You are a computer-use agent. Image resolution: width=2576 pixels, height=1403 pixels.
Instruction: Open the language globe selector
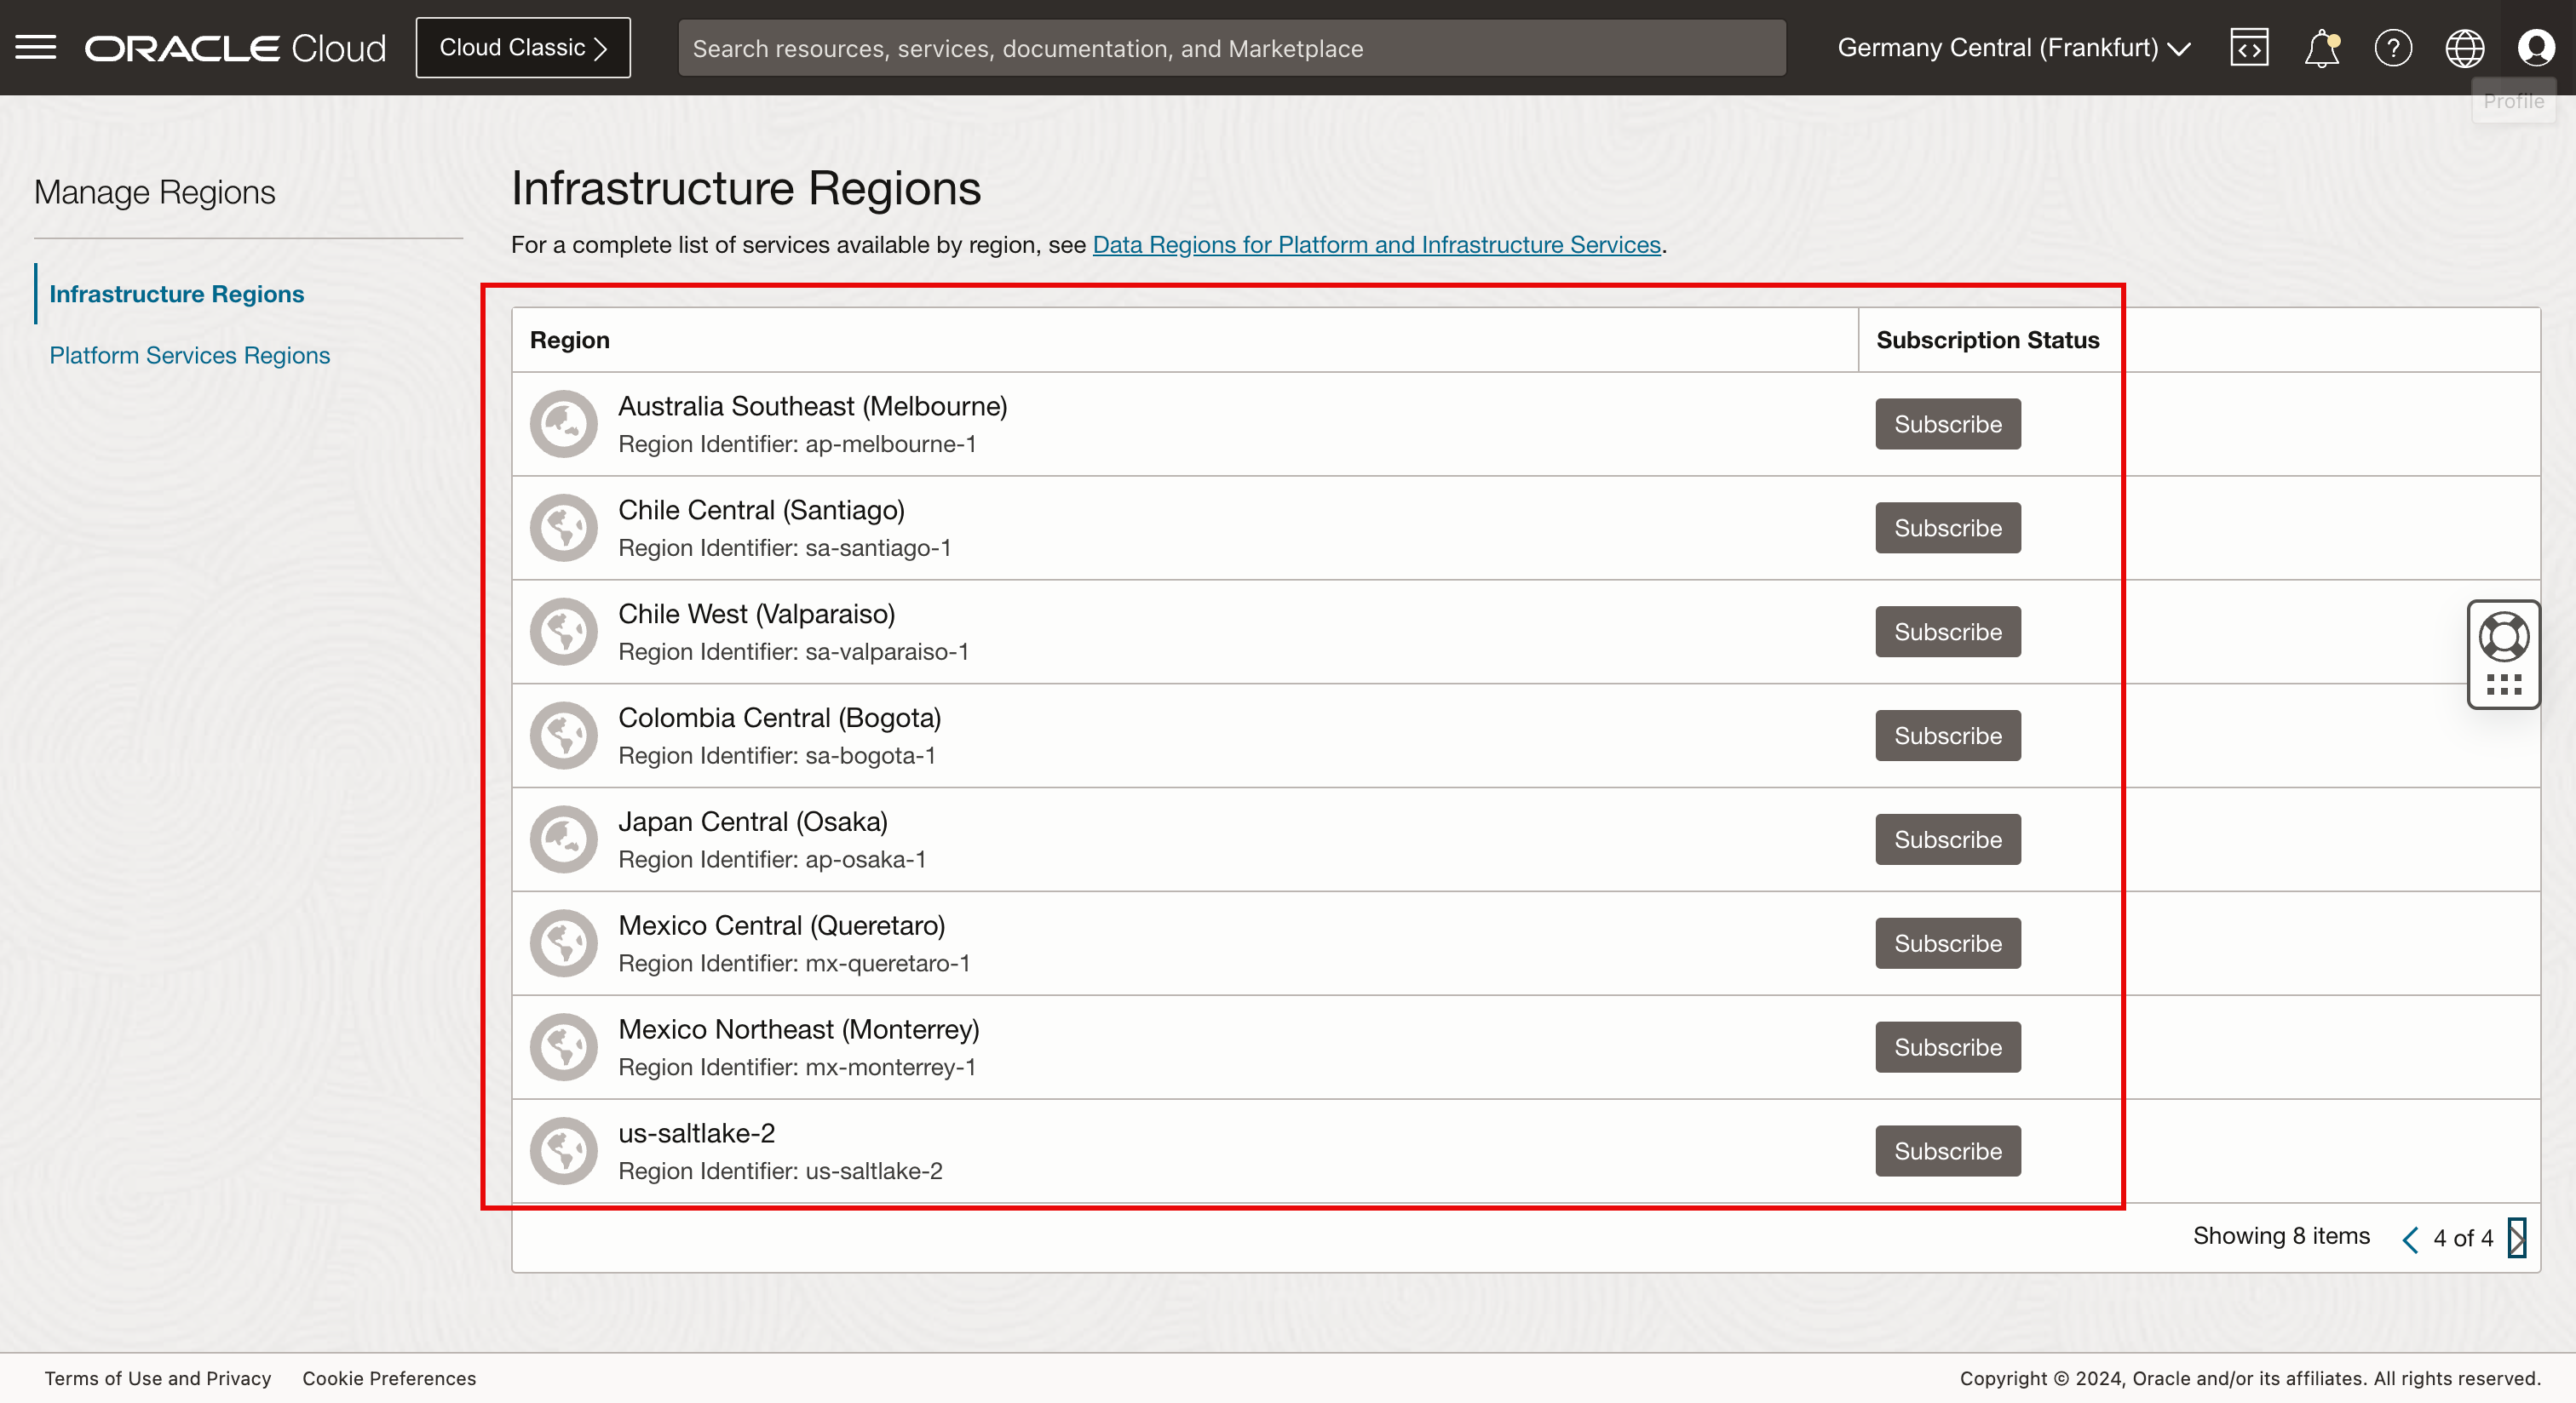(2464, 47)
